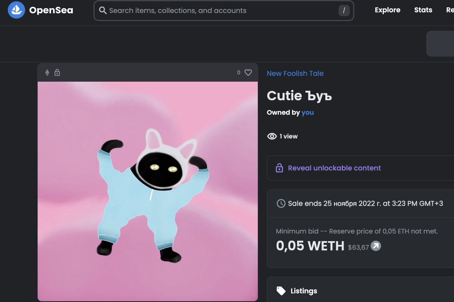Click the search magnifier icon
The image size is (454, 302).
coord(102,10)
